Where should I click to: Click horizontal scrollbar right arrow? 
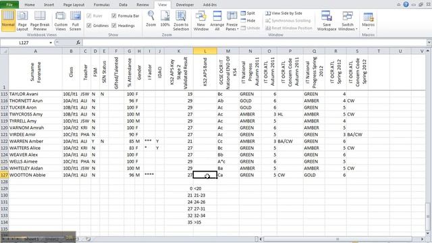pyautogui.click(x=423, y=239)
